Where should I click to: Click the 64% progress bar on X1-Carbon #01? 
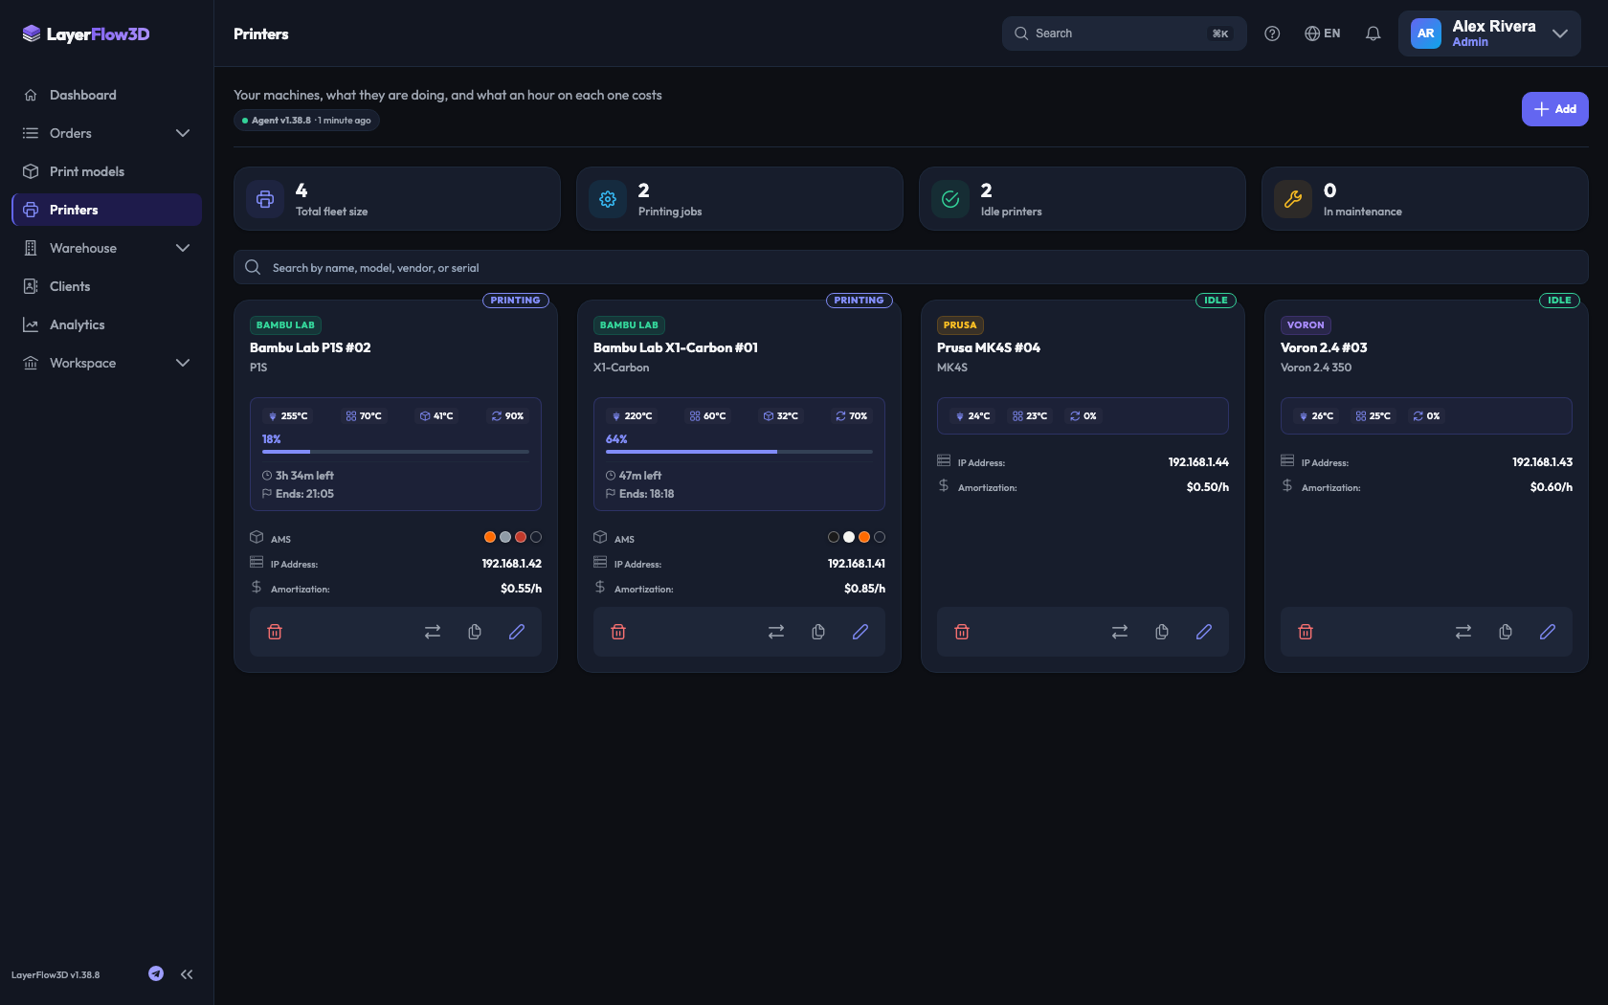click(x=739, y=451)
